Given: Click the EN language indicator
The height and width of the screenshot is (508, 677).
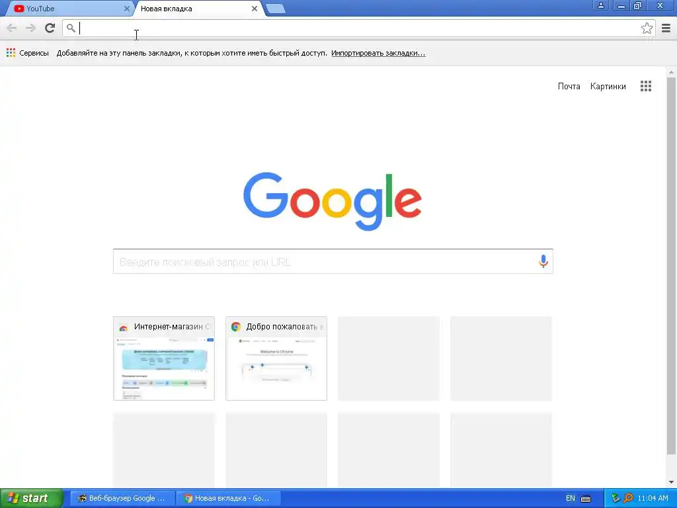Looking at the screenshot, I should click(x=571, y=498).
